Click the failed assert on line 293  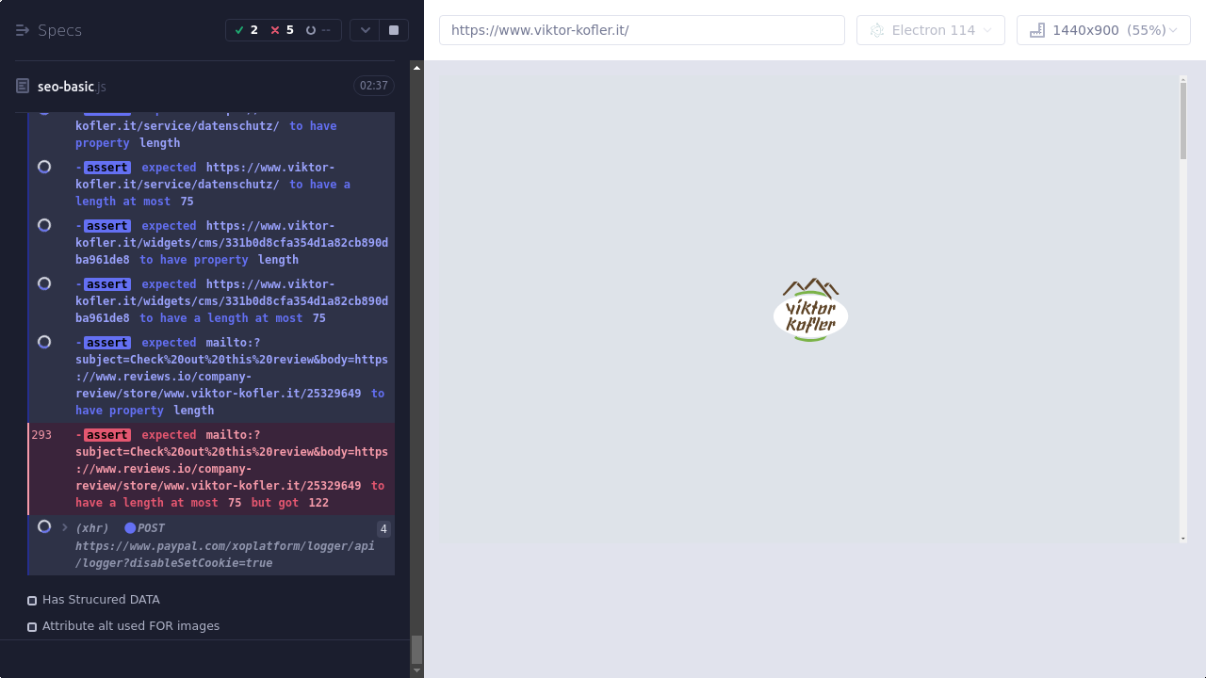click(231, 469)
